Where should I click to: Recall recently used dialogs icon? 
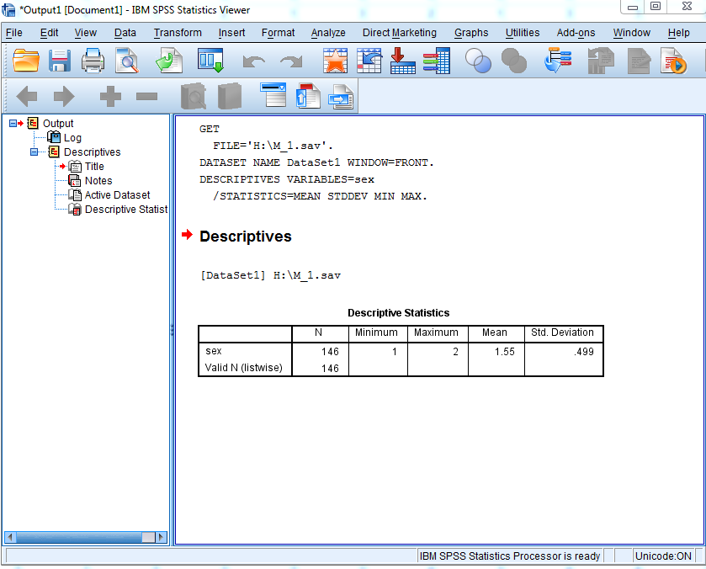click(210, 61)
